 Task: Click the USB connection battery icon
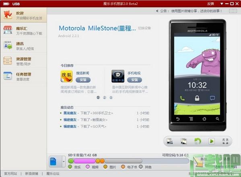tap(6, 4)
